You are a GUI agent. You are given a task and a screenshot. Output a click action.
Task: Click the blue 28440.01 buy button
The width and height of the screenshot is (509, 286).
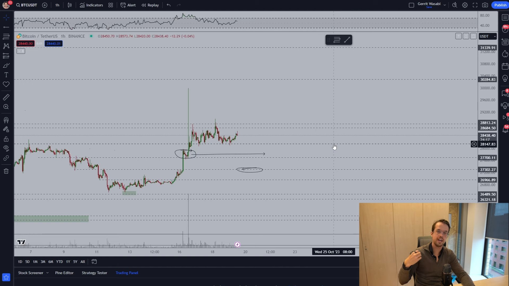[54, 43]
